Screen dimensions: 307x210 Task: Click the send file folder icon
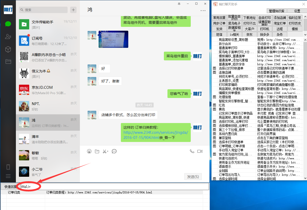click(97, 151)
